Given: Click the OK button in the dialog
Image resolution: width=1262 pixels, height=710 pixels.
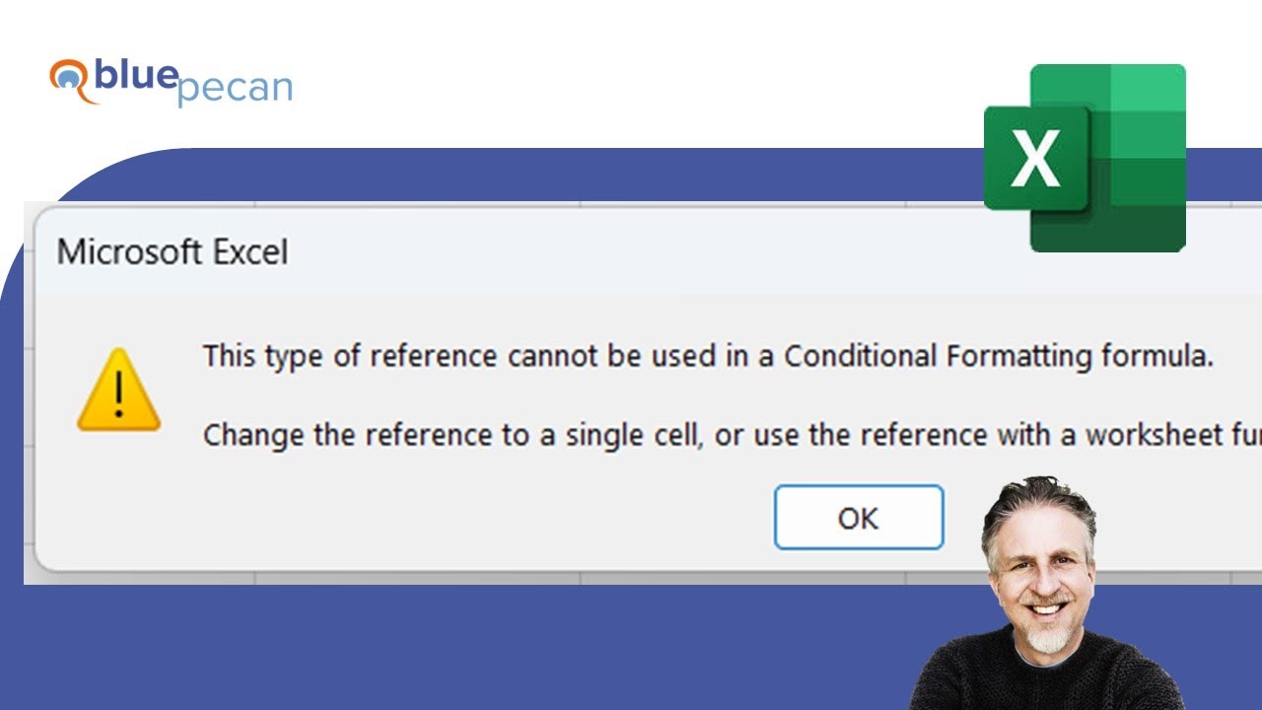Looking at the screenshot, I should click(859, 518).
